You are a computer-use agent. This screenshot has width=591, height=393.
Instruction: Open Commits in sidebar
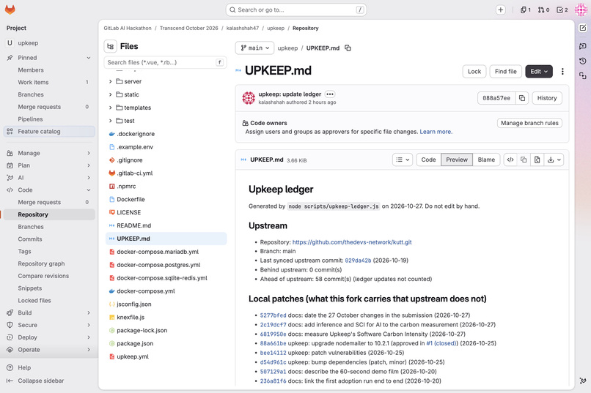coord(49,239)
